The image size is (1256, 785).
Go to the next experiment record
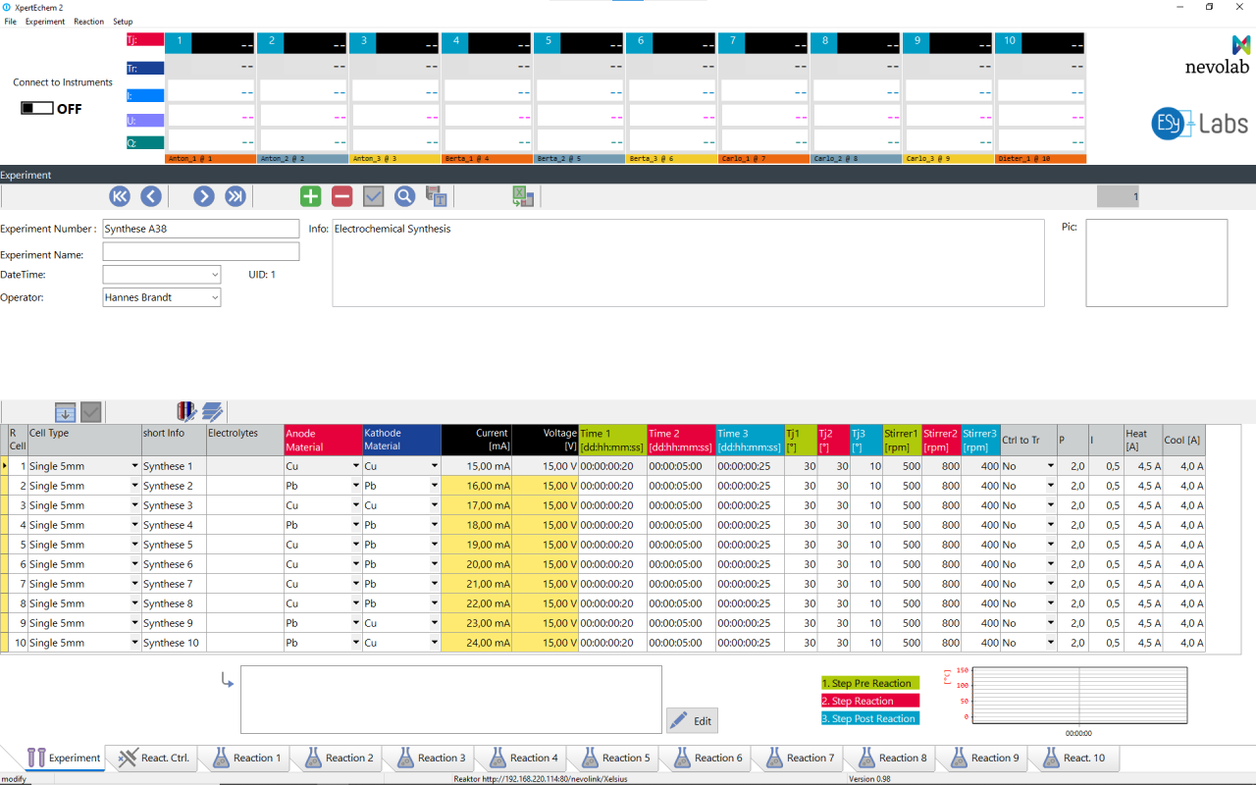(x=203, y=196)
